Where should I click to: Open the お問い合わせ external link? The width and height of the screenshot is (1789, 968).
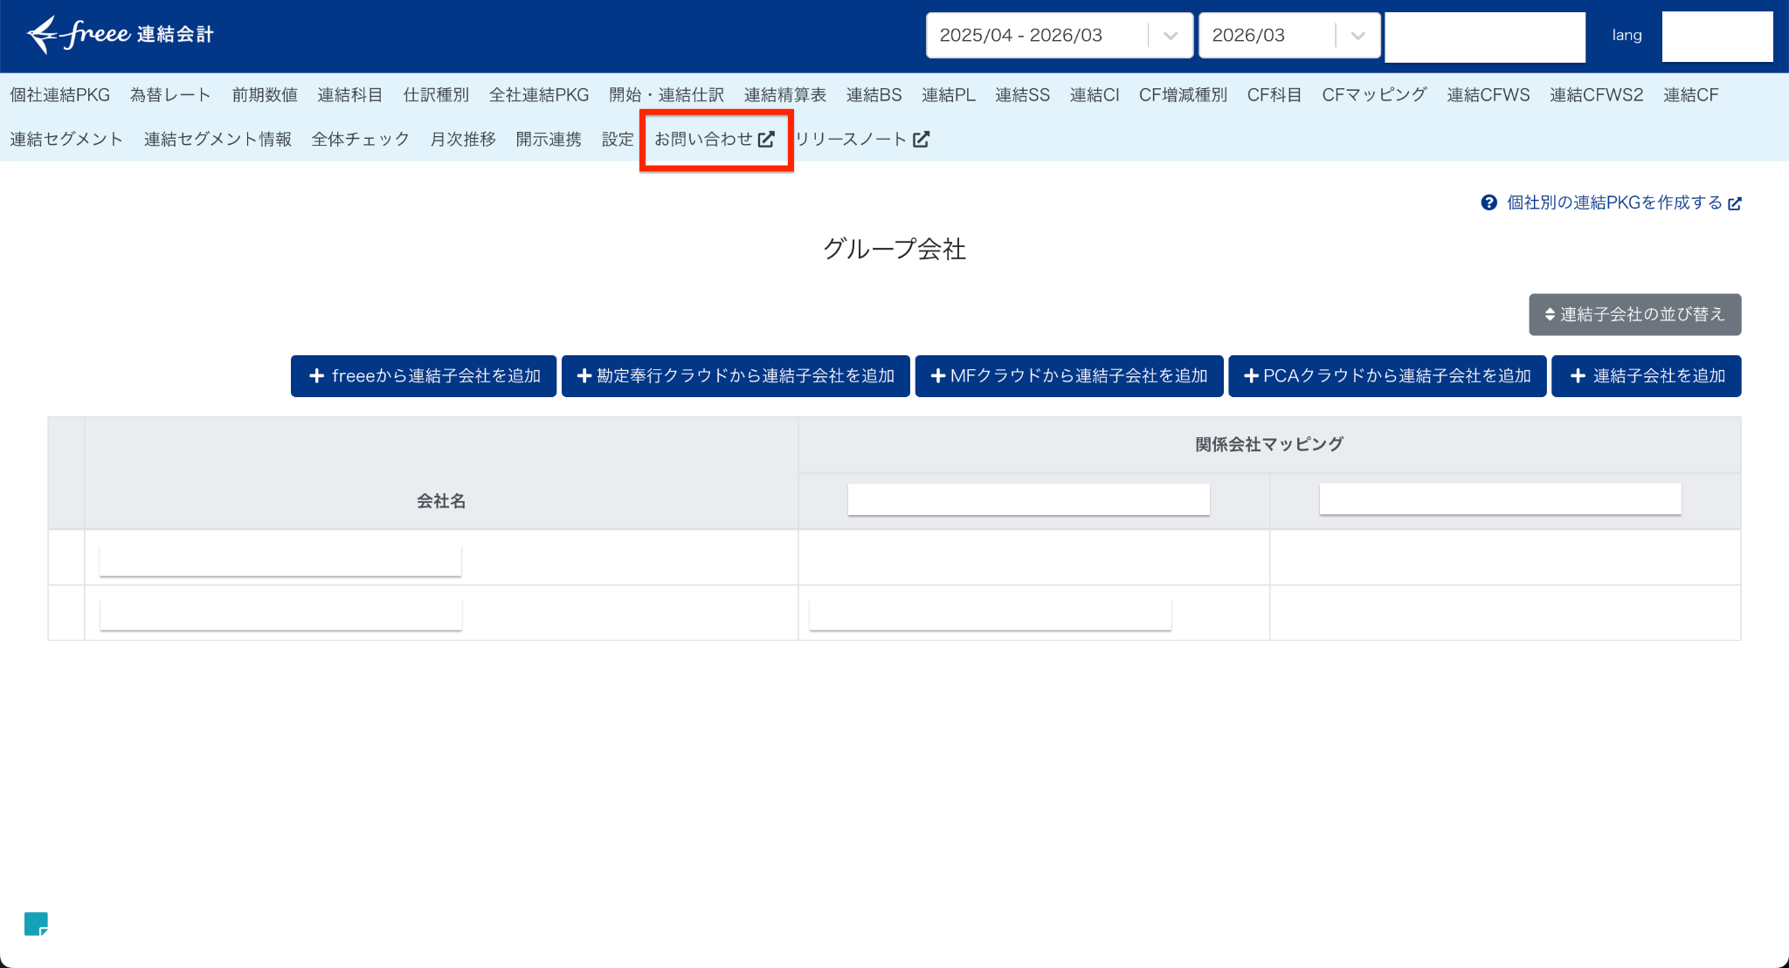715,140
